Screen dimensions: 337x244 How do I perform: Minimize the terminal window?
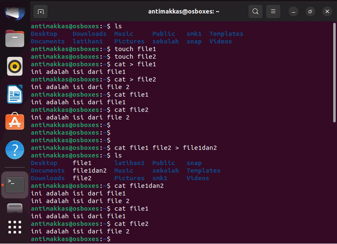coord(294,11)
